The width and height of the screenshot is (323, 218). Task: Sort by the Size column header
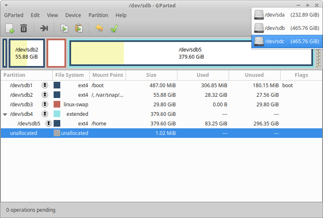151,75
